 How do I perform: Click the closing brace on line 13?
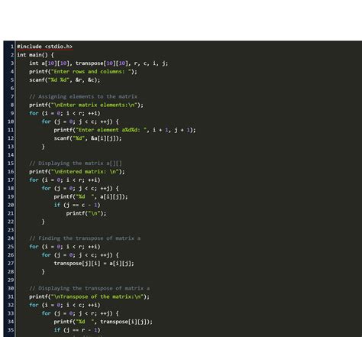[x=43, y=147]
